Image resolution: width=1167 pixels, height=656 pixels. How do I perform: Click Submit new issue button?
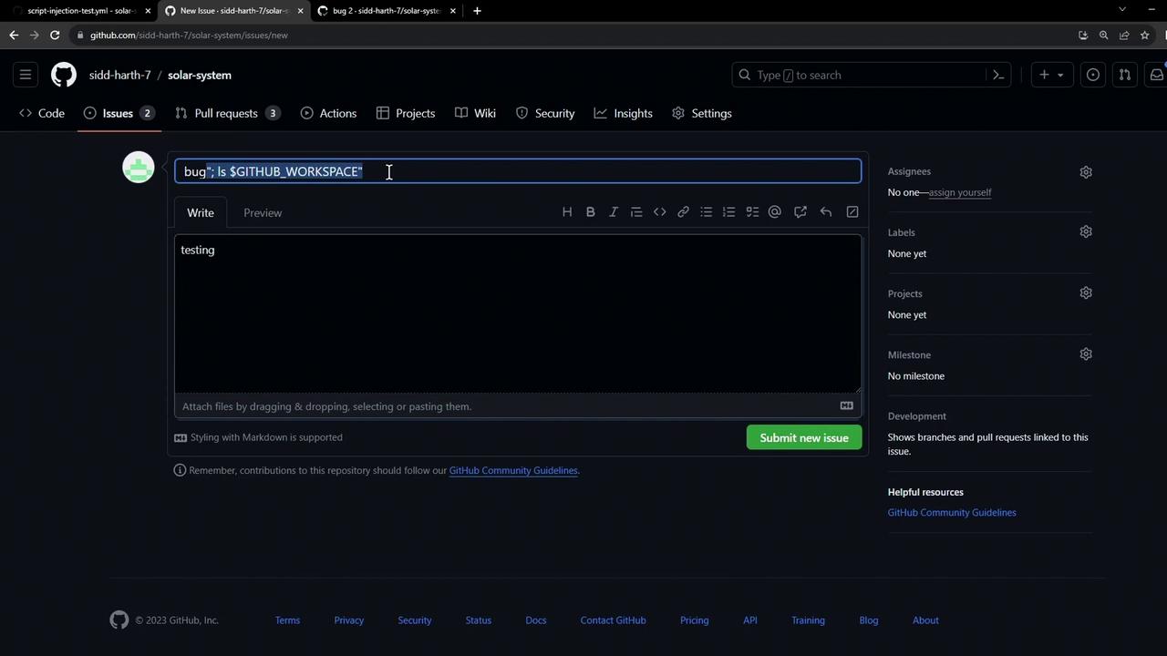point(803,438)
